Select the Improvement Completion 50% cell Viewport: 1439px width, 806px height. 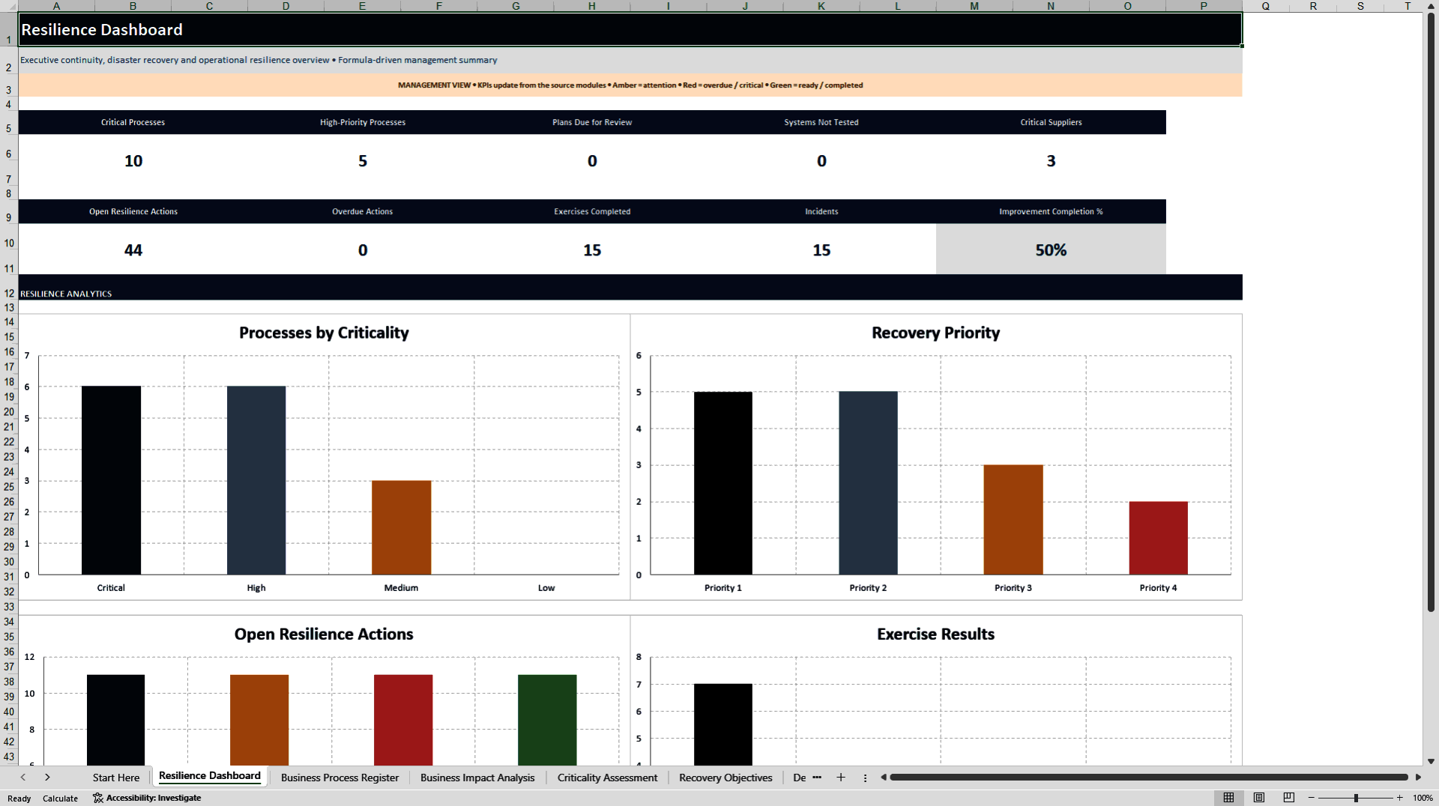[1051, 250]
